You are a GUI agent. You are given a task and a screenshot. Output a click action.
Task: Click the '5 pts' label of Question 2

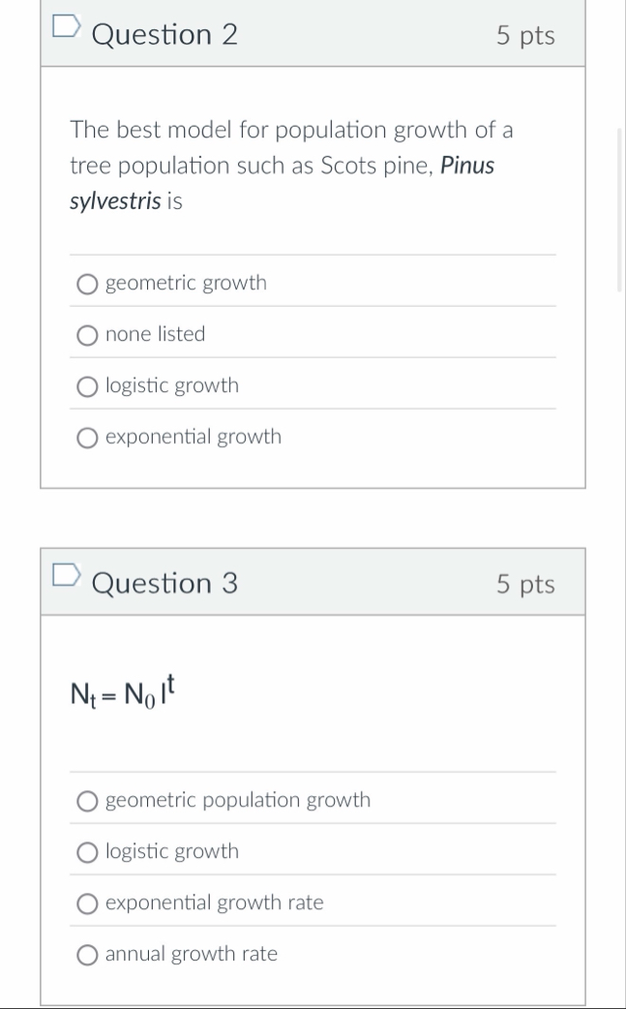(x=525, y=36)
